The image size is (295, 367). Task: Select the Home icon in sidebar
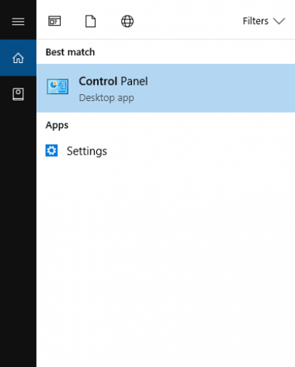pyautogui.click(x=18, y=58)
